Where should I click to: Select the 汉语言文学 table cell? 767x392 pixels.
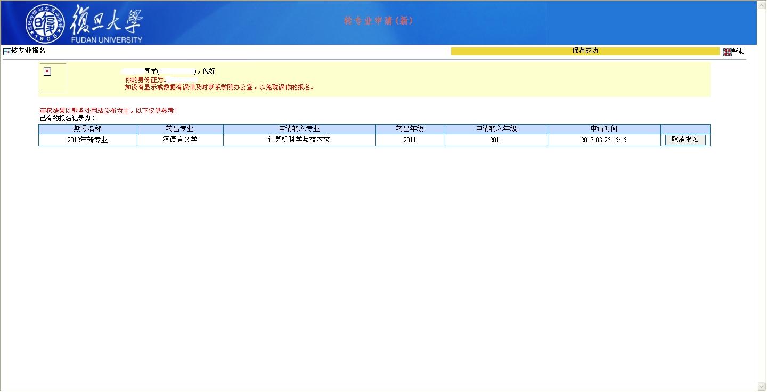tap(179, 140)
